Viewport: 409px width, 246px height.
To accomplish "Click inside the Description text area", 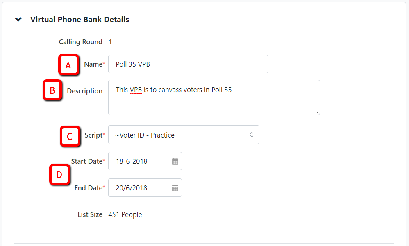I will [x=214, y=97].
